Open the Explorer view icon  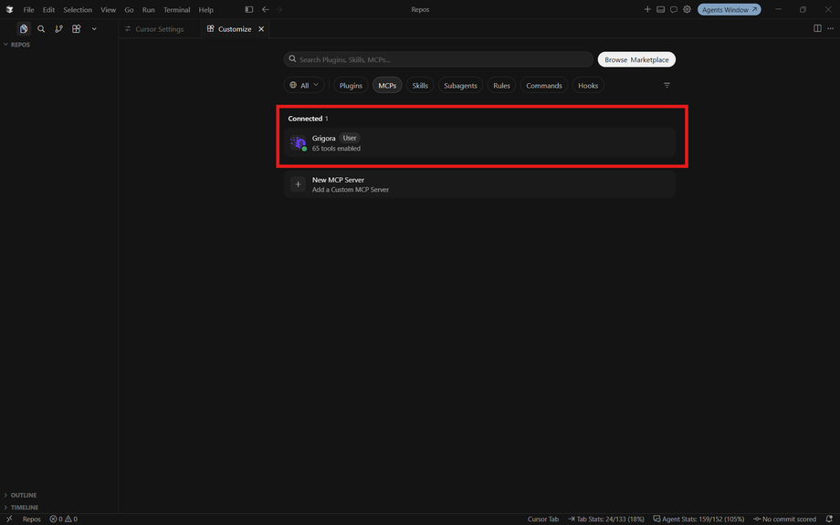point(24,29)
